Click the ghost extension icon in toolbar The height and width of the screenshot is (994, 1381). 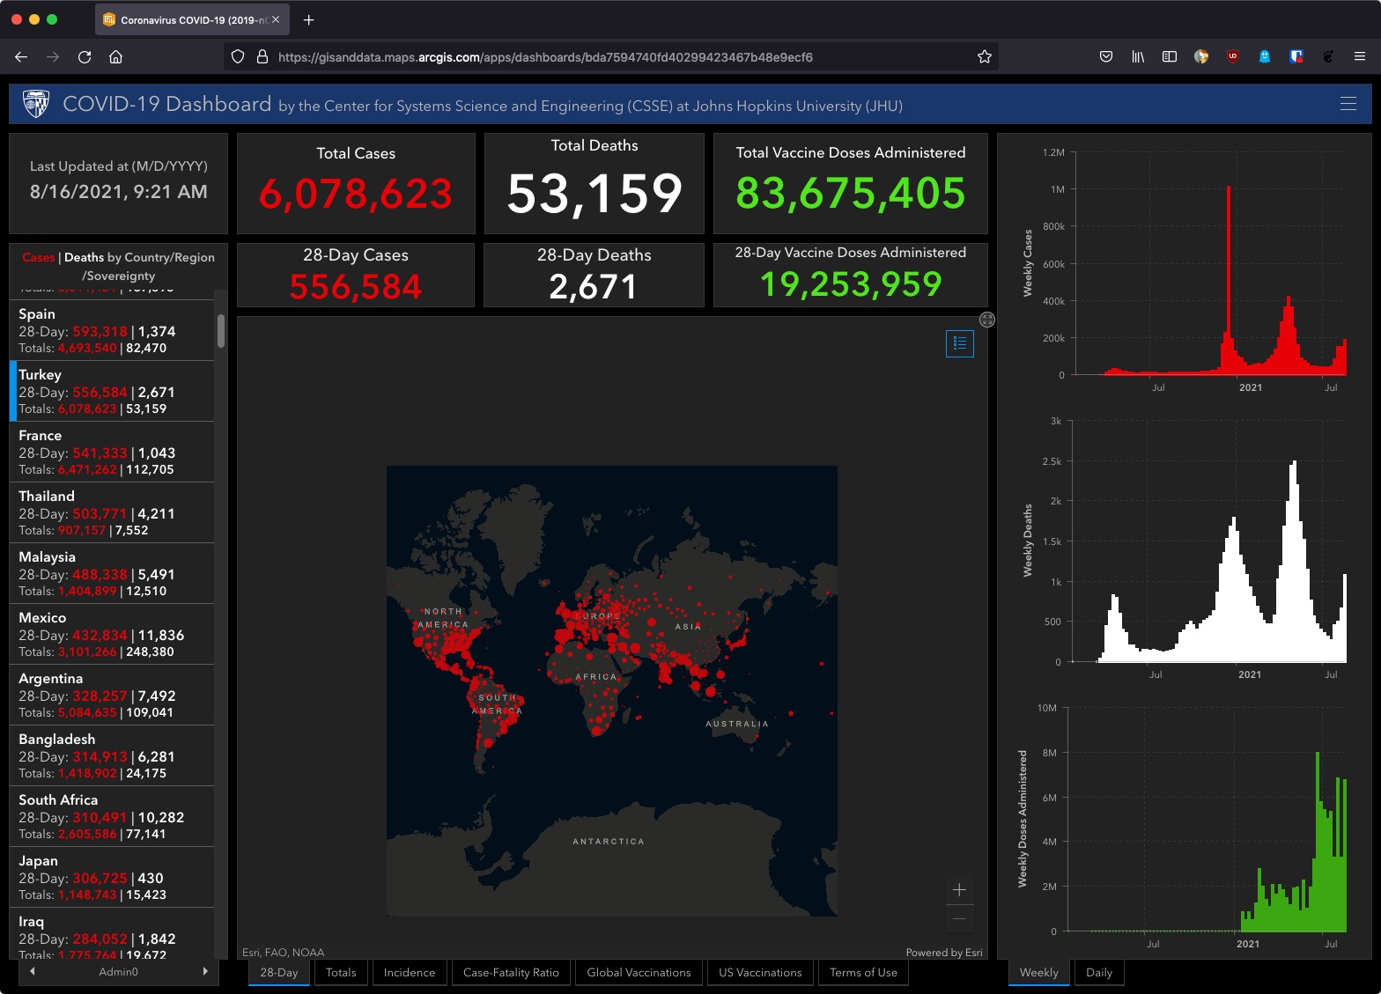1265,56
